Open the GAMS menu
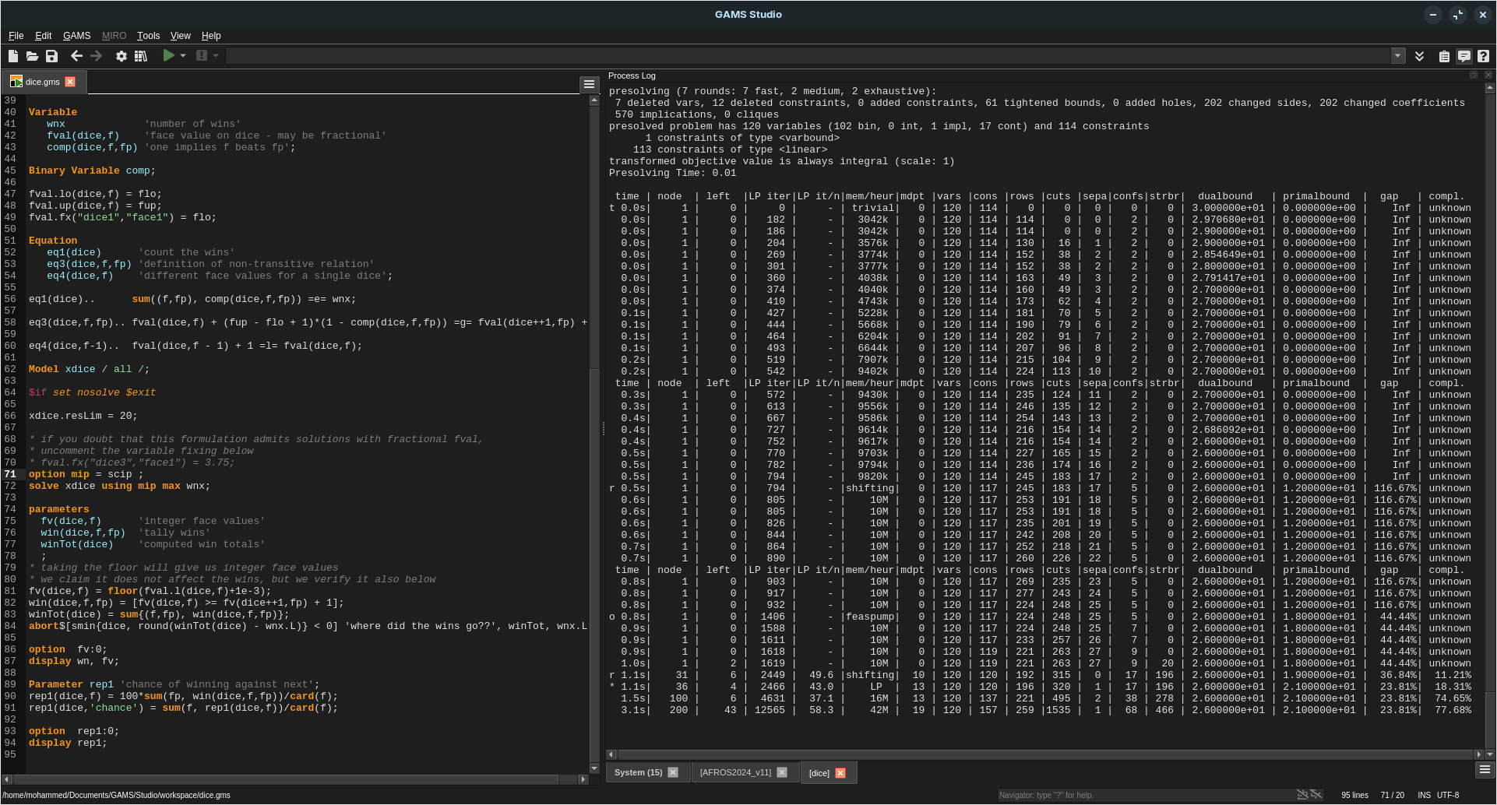Screen dimensions: 1497x805 tap(76, 36)
